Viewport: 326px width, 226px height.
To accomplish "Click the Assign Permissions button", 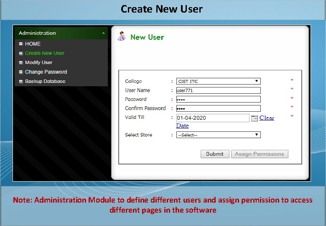I will pos(260,154).
